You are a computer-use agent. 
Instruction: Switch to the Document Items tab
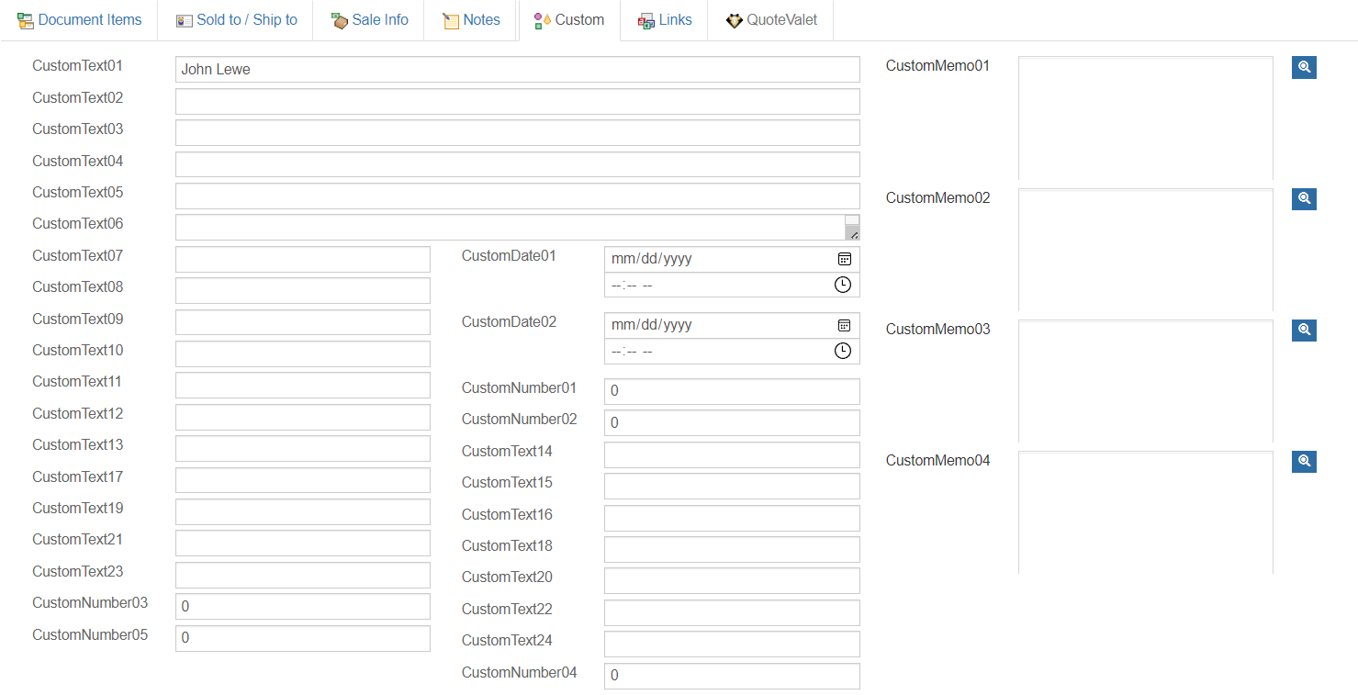[x=80, y=20]
